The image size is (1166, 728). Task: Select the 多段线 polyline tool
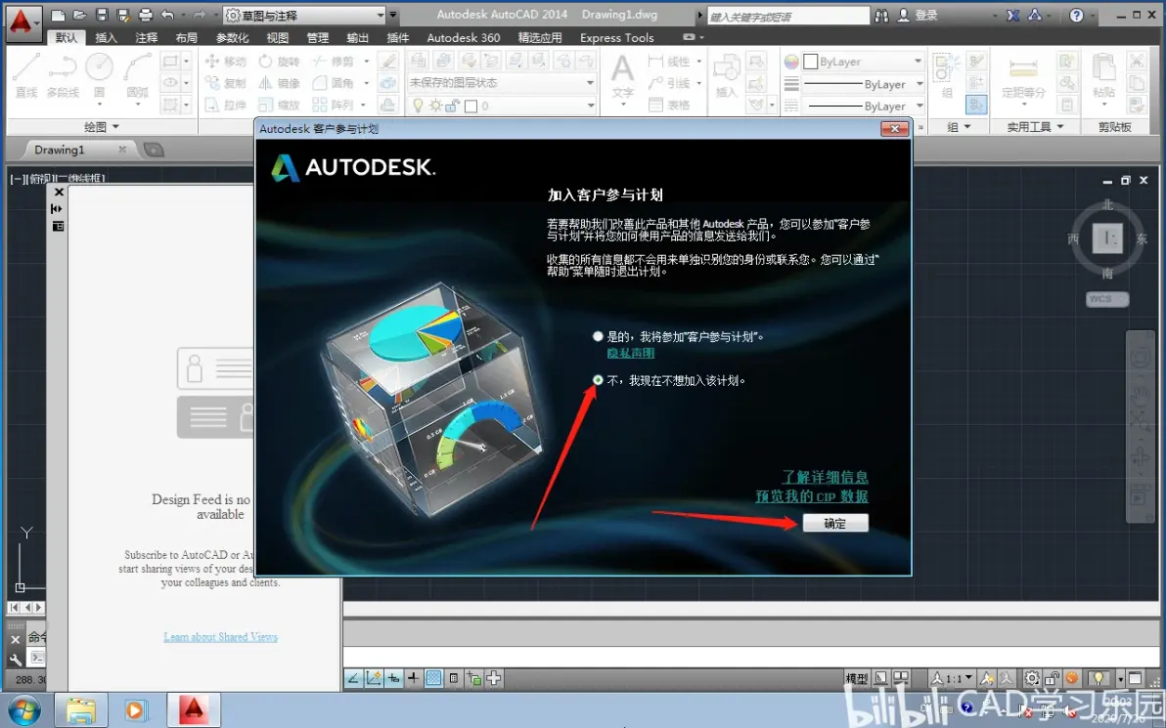pos(63,76)
